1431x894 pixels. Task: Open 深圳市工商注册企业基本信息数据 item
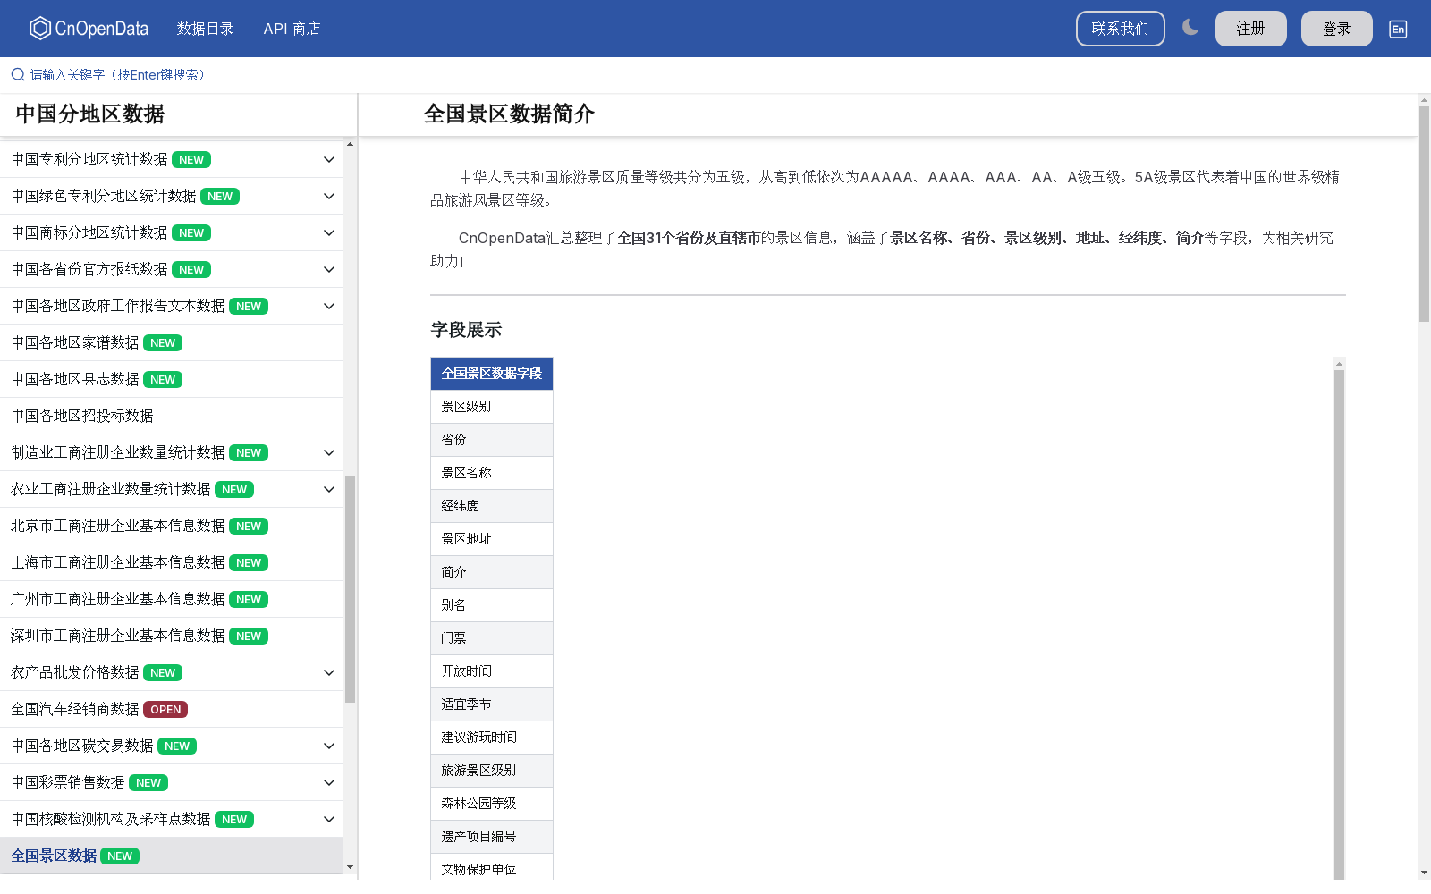(172, 636)
